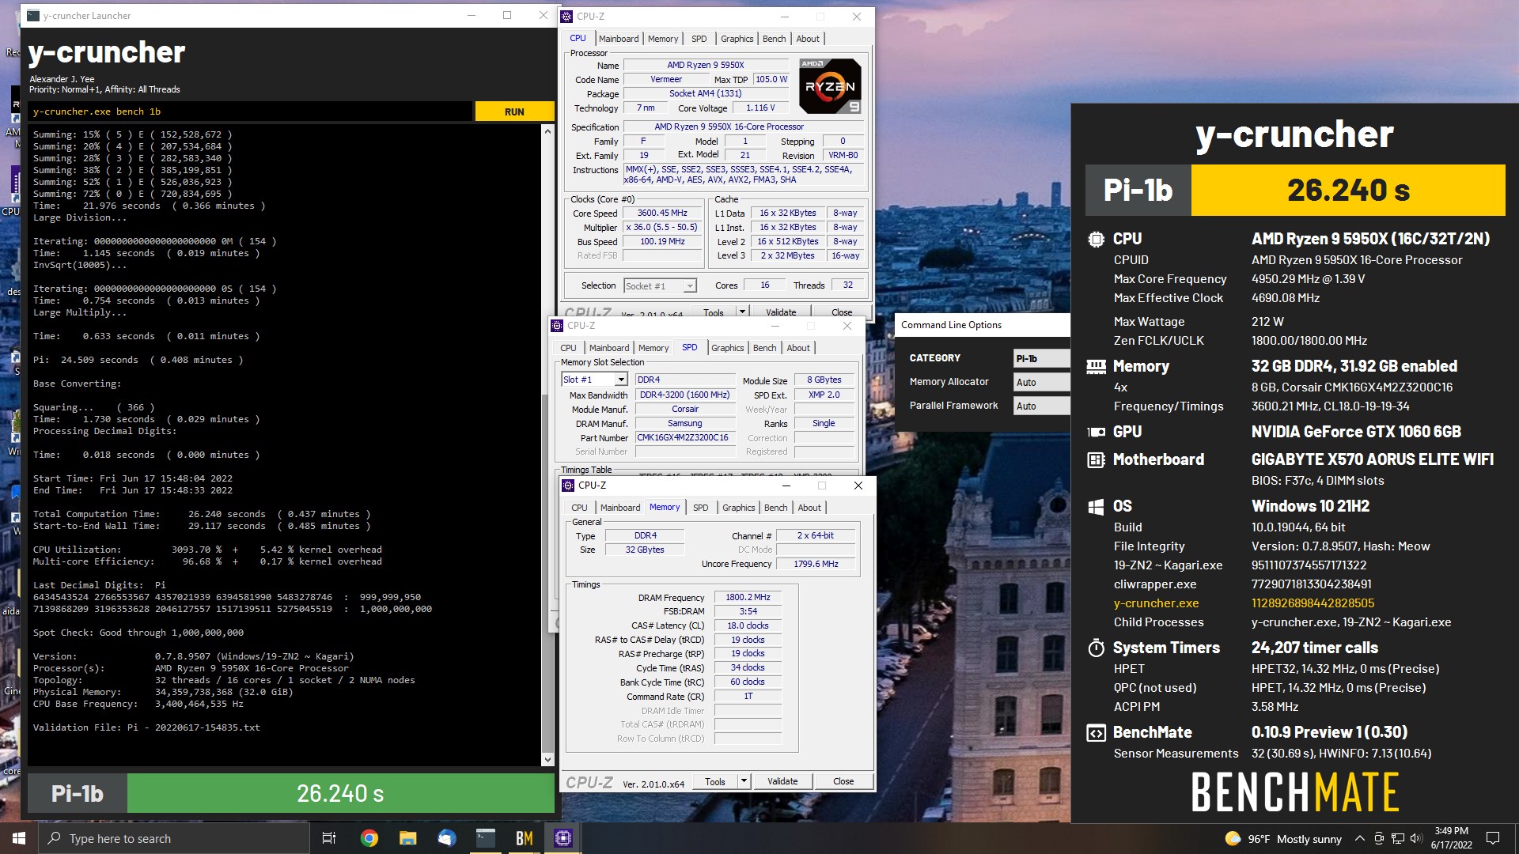The width and height of the screenshot is (1519, 854).
Task: Open the volume icon in system tray
Action: click(x=1416, y=839)
